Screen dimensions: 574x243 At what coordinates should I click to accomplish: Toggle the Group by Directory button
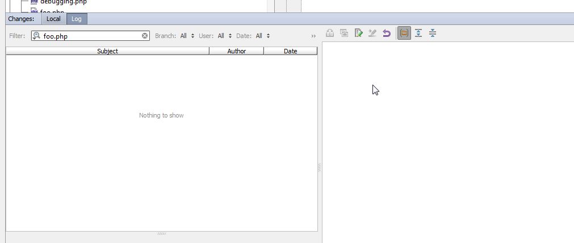pos(404,33)
